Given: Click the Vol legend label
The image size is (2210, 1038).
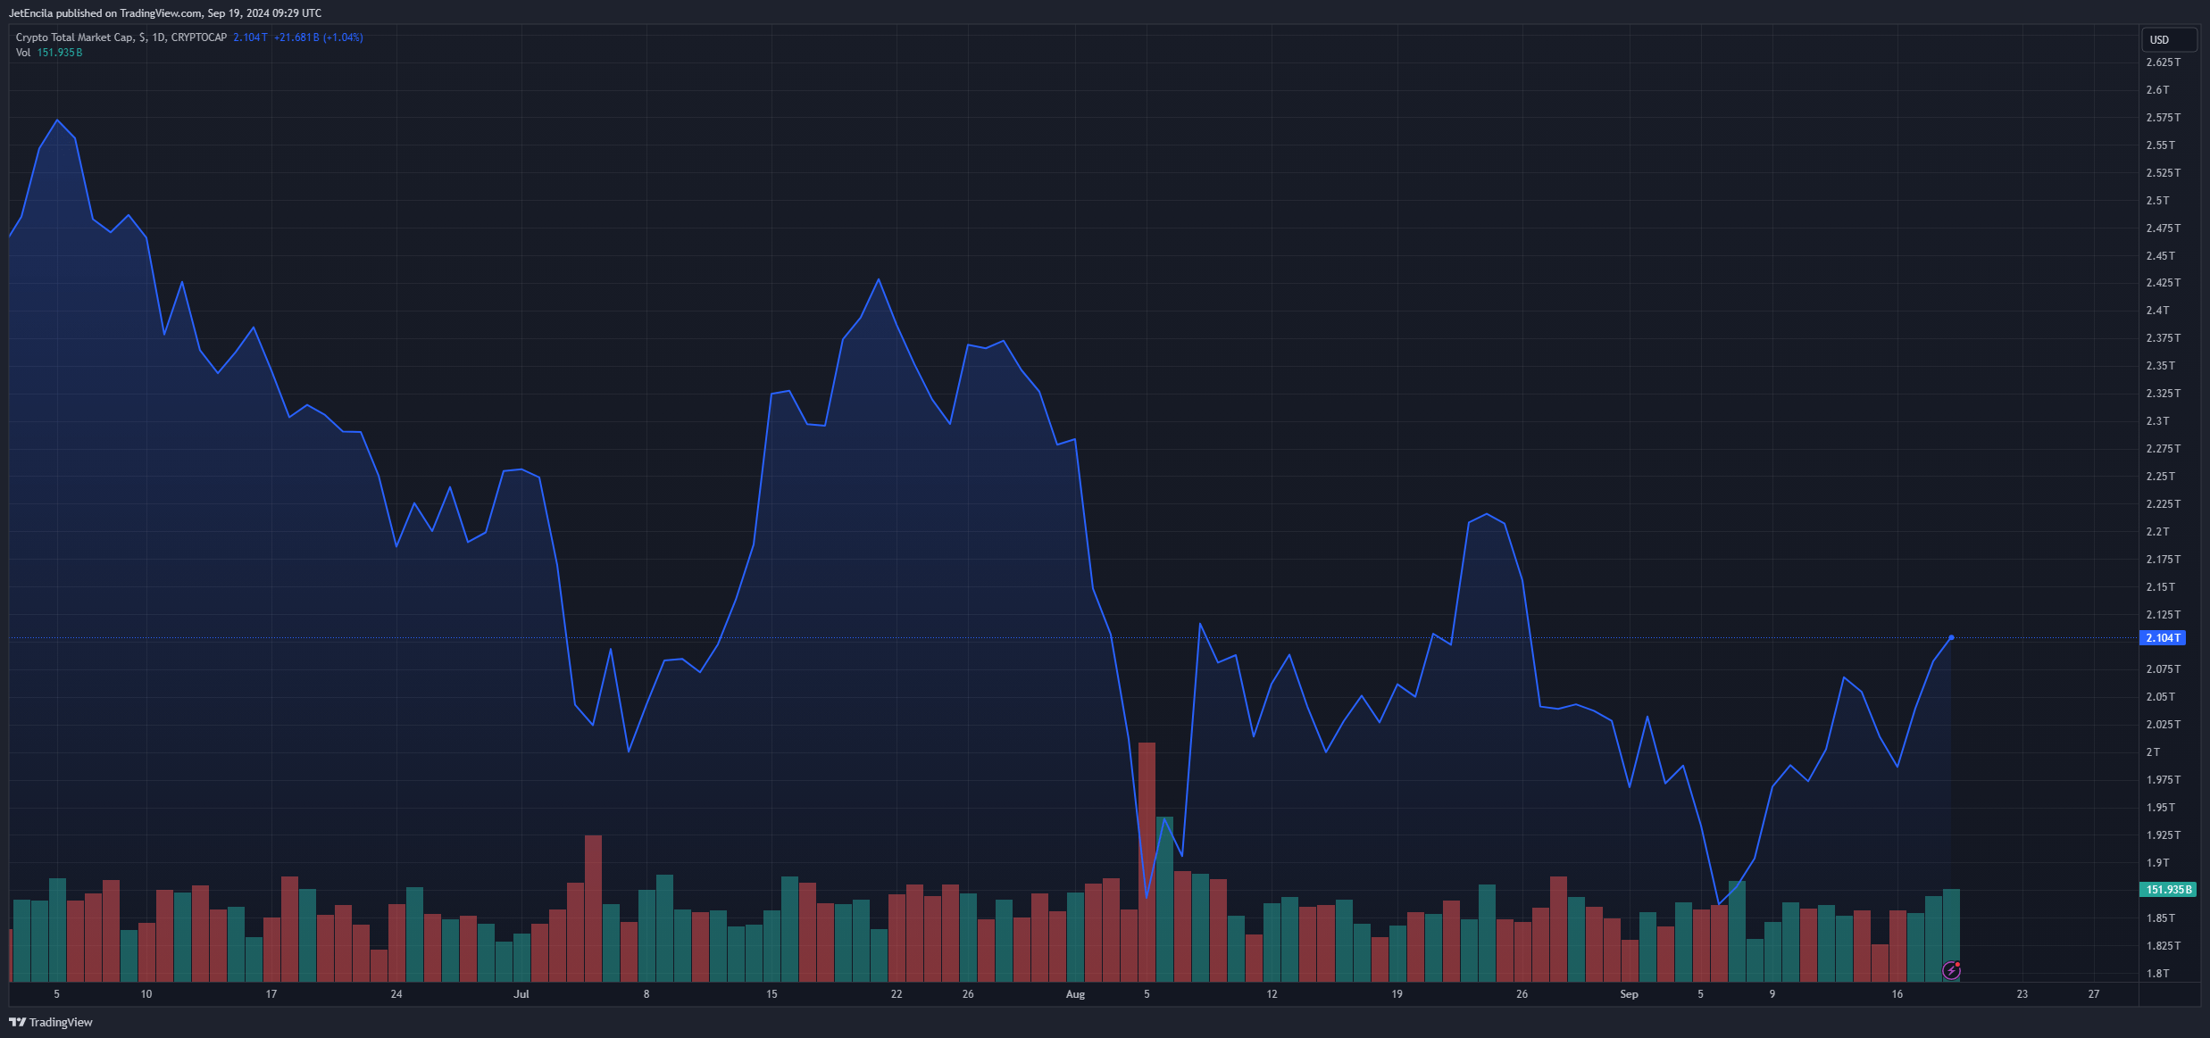Looking at the screenshot, I should click(23, 53).
